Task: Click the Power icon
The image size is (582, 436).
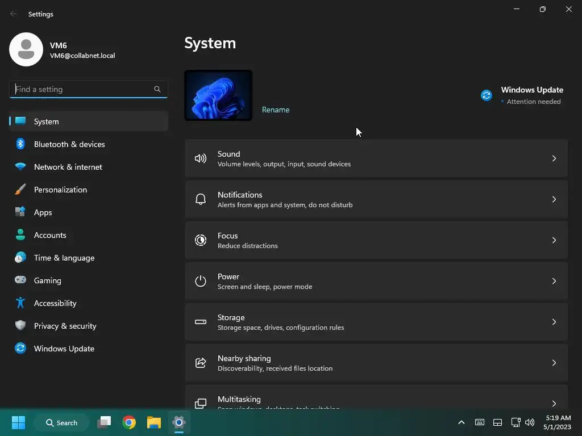Action: point(201,281)
